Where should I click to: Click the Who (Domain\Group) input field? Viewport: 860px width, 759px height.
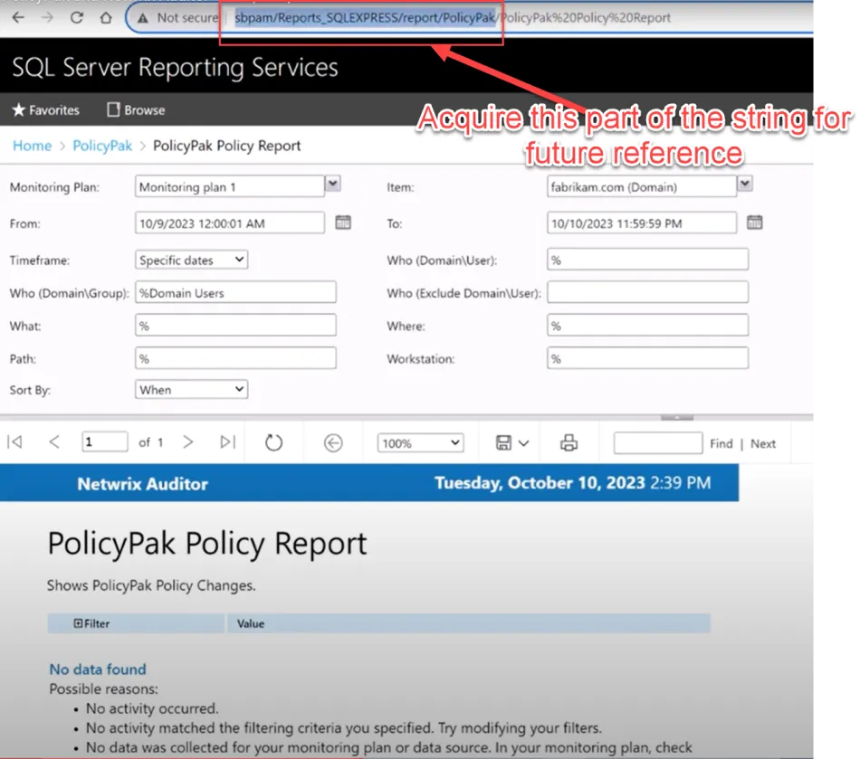click(x=235, y=292)
